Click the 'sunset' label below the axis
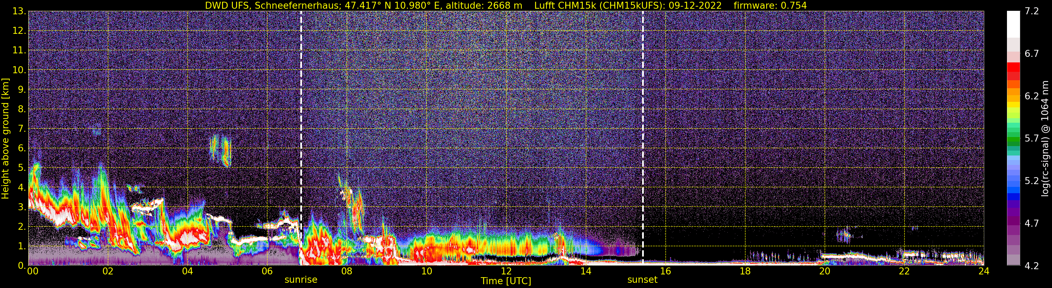The image size is (1052, 288). (x=642, y=280)
